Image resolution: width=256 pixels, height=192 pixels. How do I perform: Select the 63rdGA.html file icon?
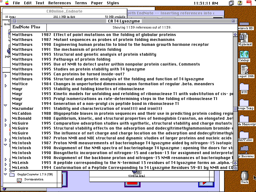coord(137,172)
